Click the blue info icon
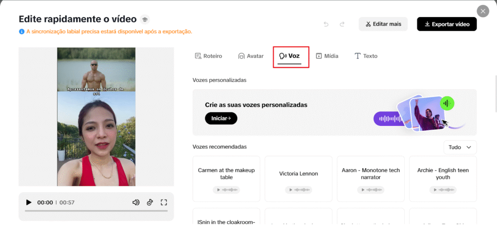This screenshot has height=230, width=497. (22, 31)
